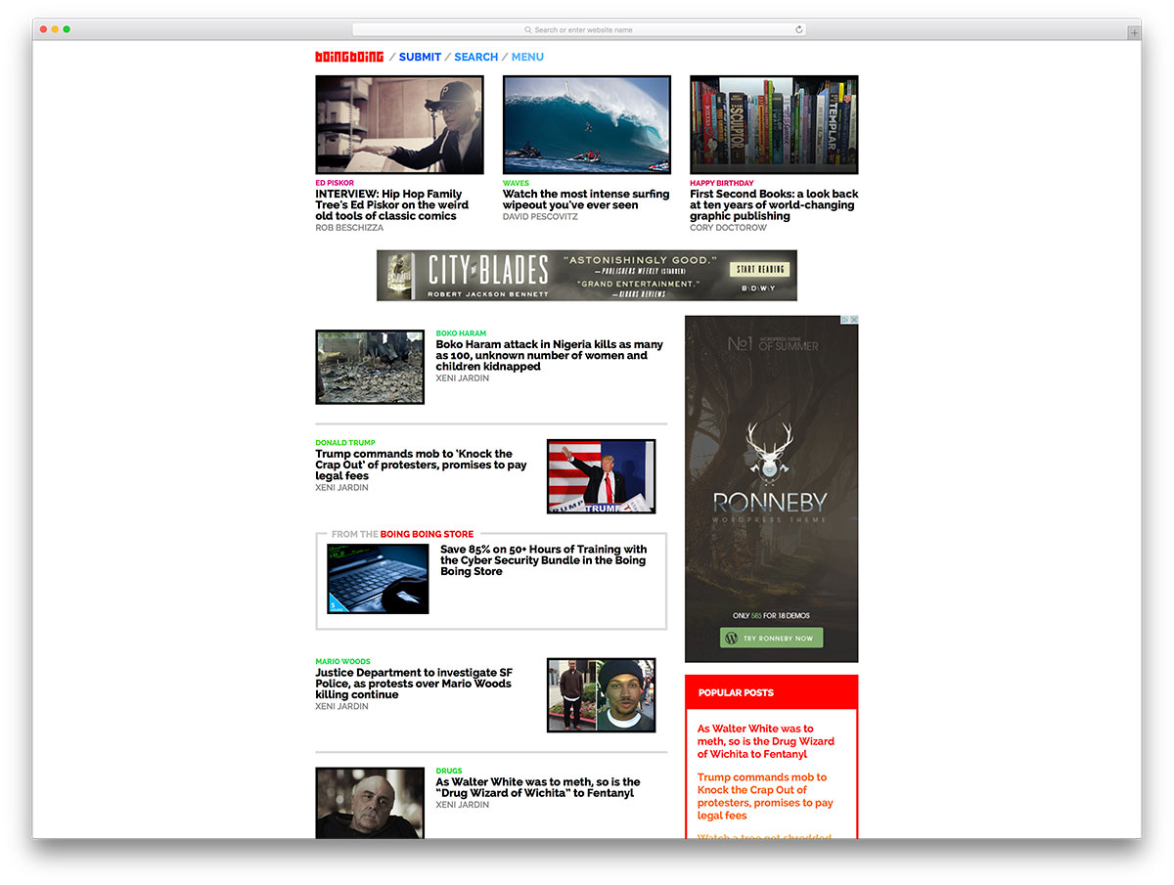Viewport: 1174px width, 885px height.
Task: Open Trump 'Knock the Crap Out' headline
Action: pyautogui.click(x=421, y=465)
